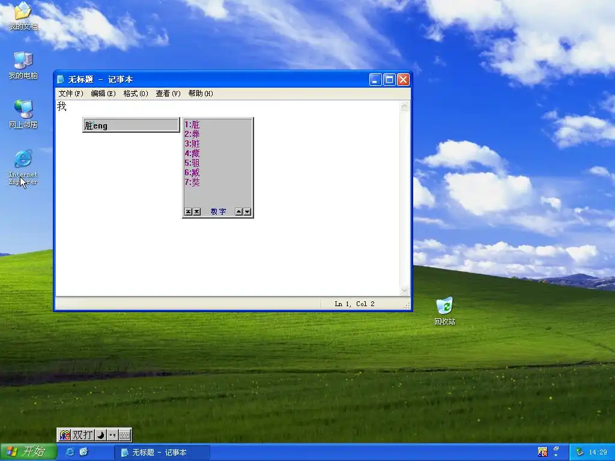Open the language bar options arrow

pos(556,456)
